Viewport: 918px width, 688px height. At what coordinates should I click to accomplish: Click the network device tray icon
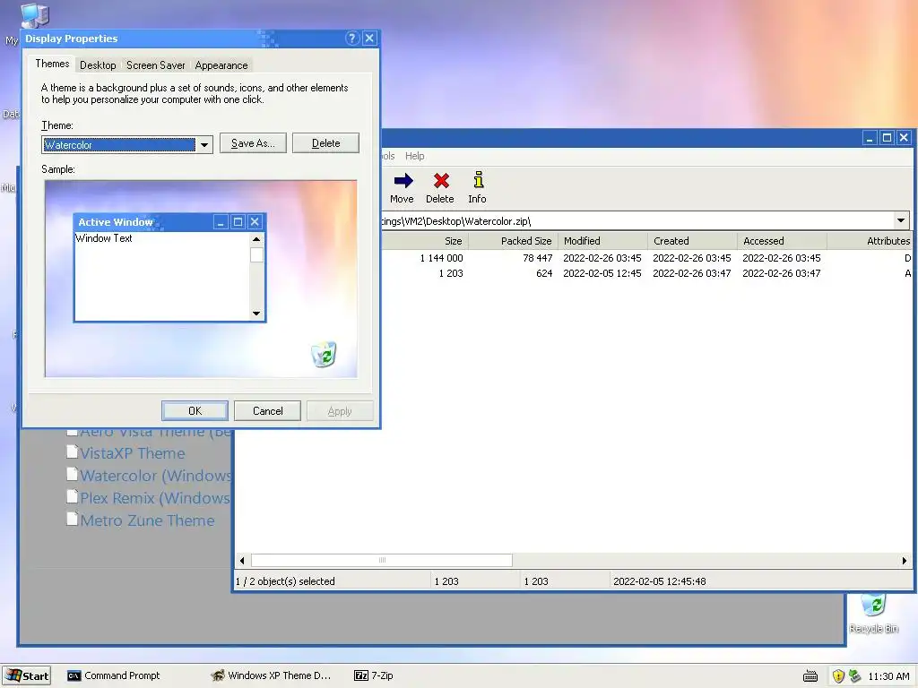tap(854, 675)
